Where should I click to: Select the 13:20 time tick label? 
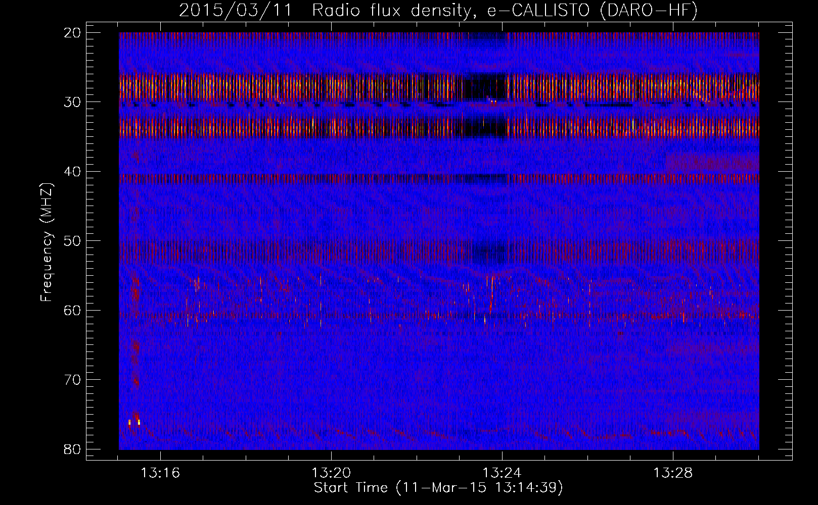[x=331, y=473]
